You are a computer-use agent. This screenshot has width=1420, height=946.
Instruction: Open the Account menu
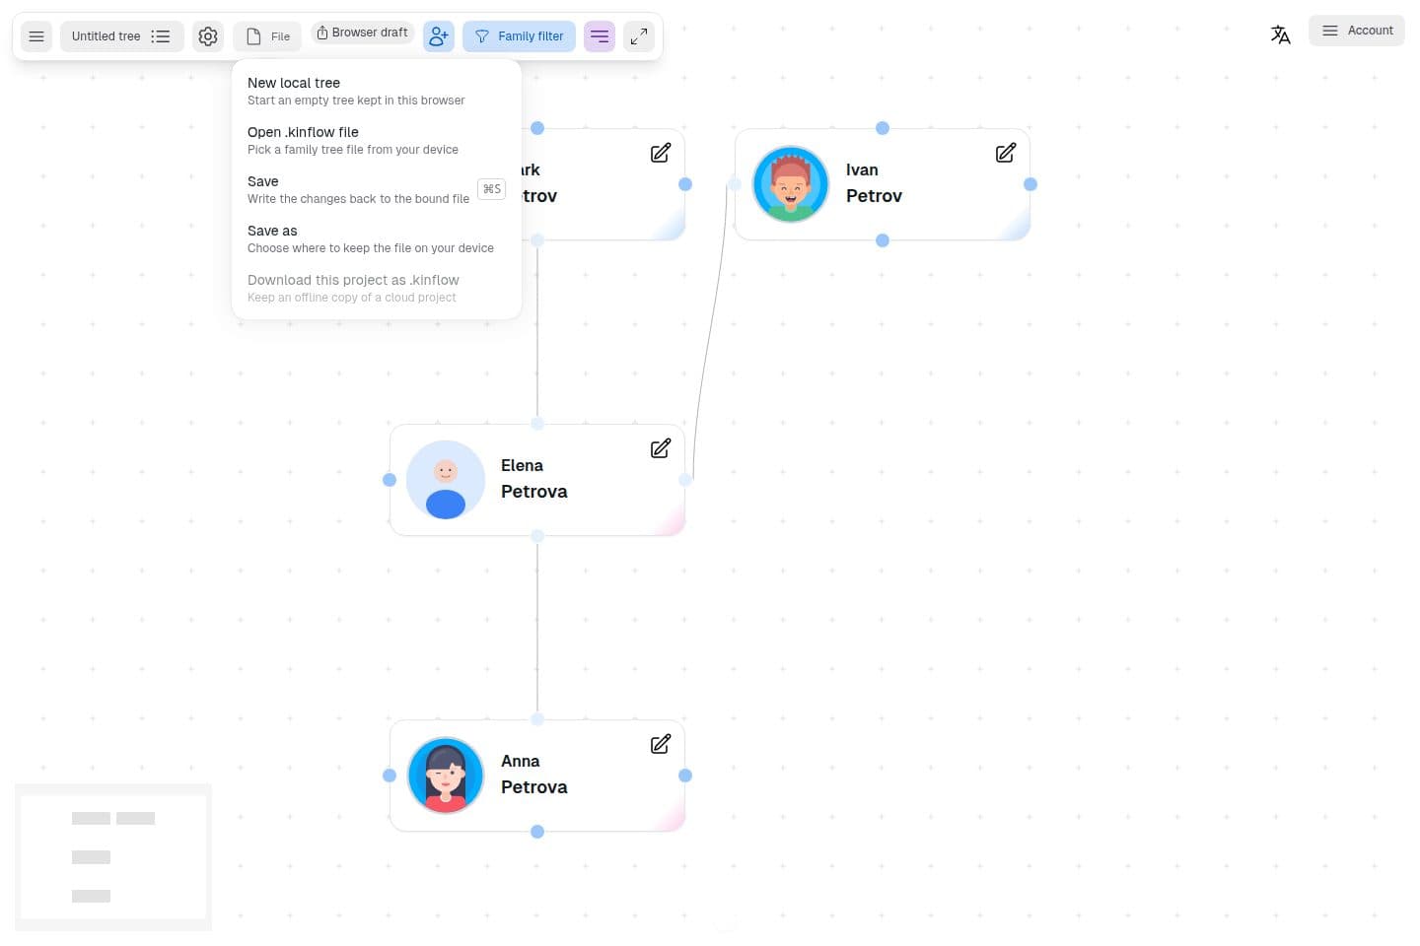pyautogui.click(x=1357, y=31)
